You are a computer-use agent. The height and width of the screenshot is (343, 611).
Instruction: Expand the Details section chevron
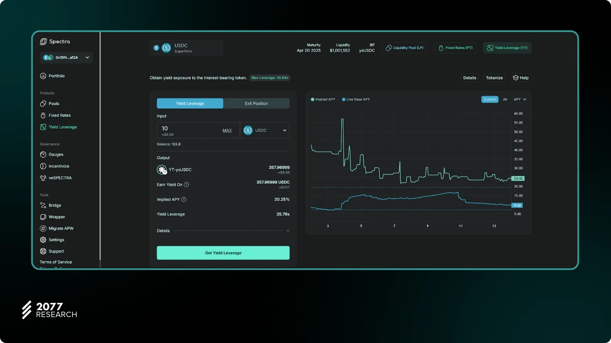(x=288, y=231)
